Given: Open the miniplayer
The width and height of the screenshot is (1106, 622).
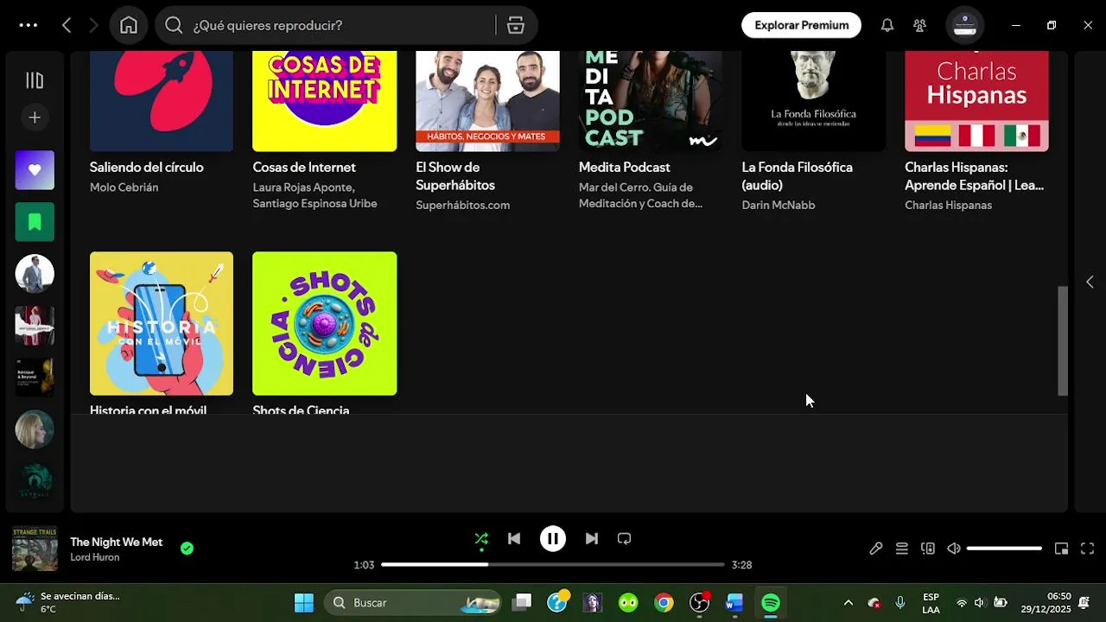Looking at the screenshot, I should pyautogui.click(x=1061, y=549).
